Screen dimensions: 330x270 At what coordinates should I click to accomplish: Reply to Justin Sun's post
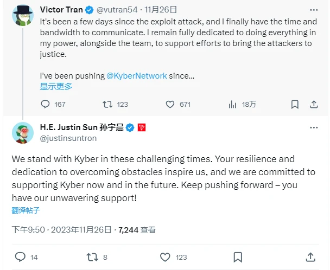coord(21,257)
